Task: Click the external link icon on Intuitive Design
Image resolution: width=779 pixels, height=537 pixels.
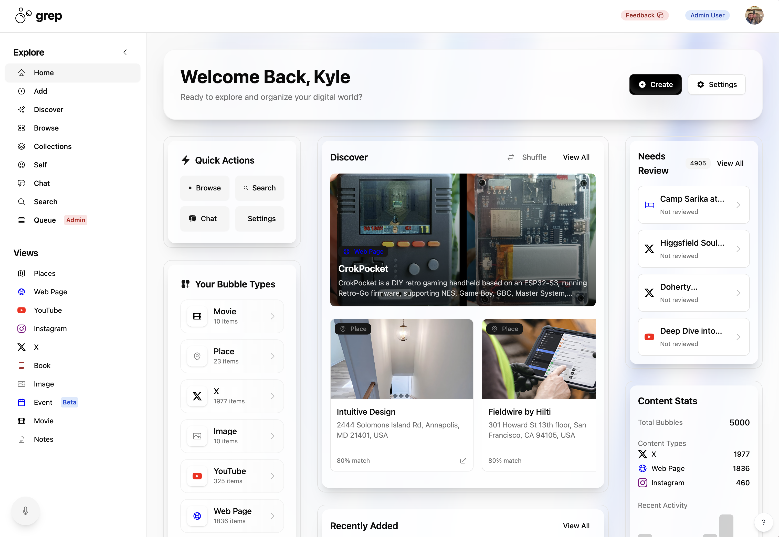Action: (x=463, y=461)
